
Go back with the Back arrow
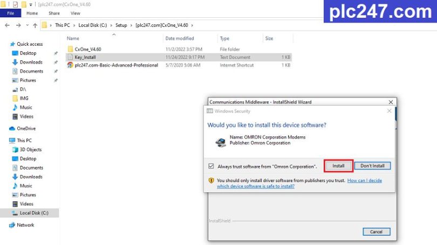pos(7,25)
